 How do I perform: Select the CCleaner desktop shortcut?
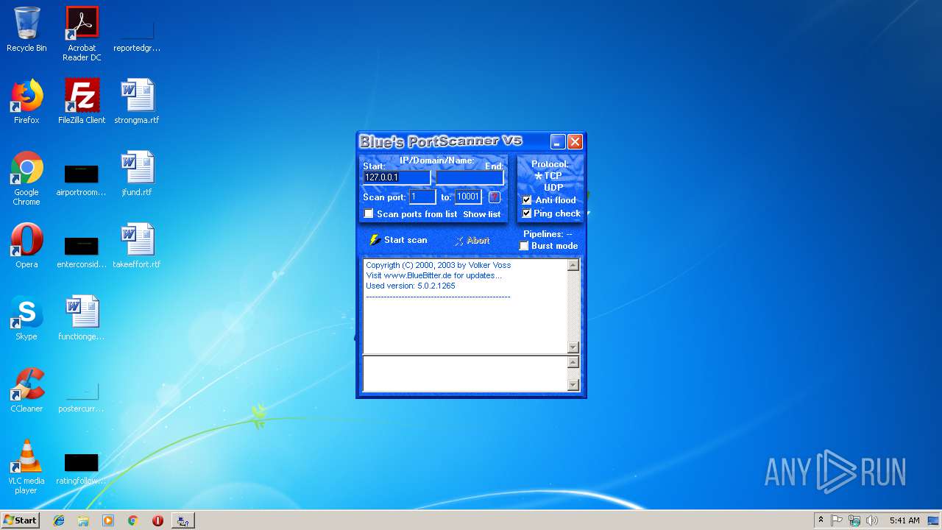coord(26,390)
